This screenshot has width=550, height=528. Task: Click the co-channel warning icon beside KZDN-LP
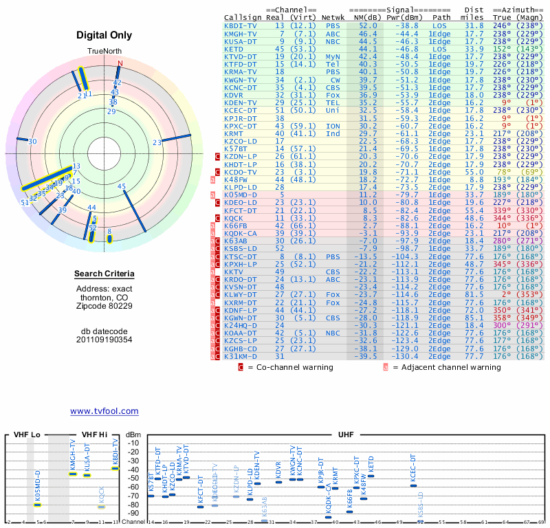coord(217,157)
